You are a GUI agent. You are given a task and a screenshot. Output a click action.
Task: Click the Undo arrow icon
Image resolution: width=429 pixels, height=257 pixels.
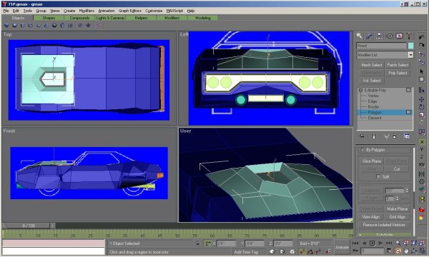(x=422, y=37)
